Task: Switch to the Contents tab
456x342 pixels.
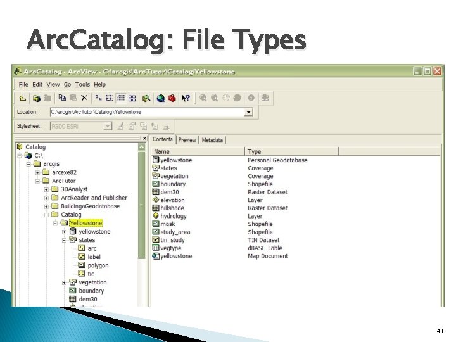Action: 163,139
